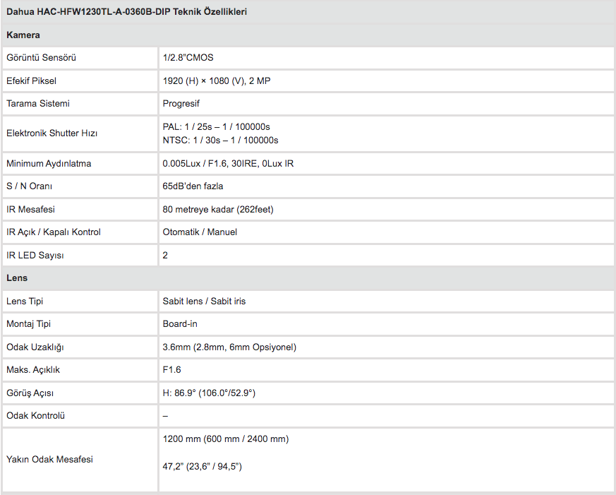Click the 'IR Açık / Kapalı Kontrol' label
616x495 pixels.
[x=54, y=232]
